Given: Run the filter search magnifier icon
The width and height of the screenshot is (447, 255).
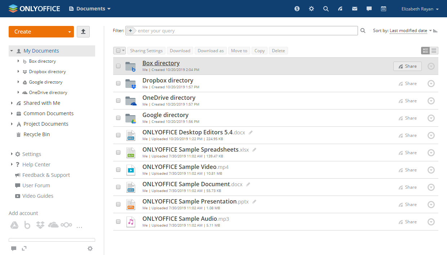Looking at the screenshot, I should click(x=363, y=31).
